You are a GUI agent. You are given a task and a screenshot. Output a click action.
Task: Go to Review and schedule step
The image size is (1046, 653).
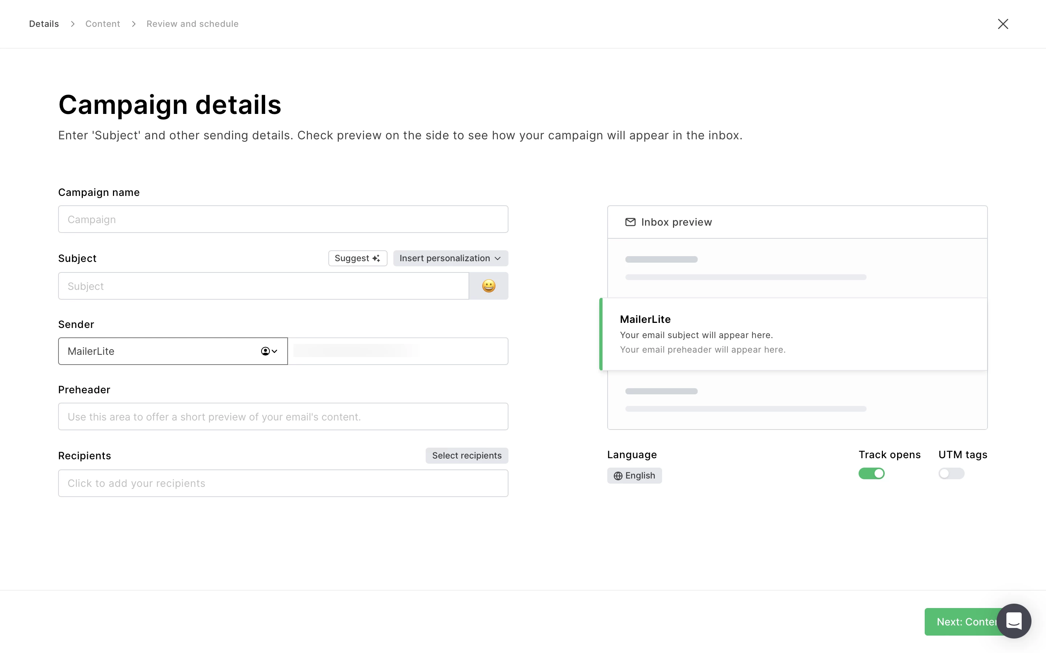[x=192, y=24]
